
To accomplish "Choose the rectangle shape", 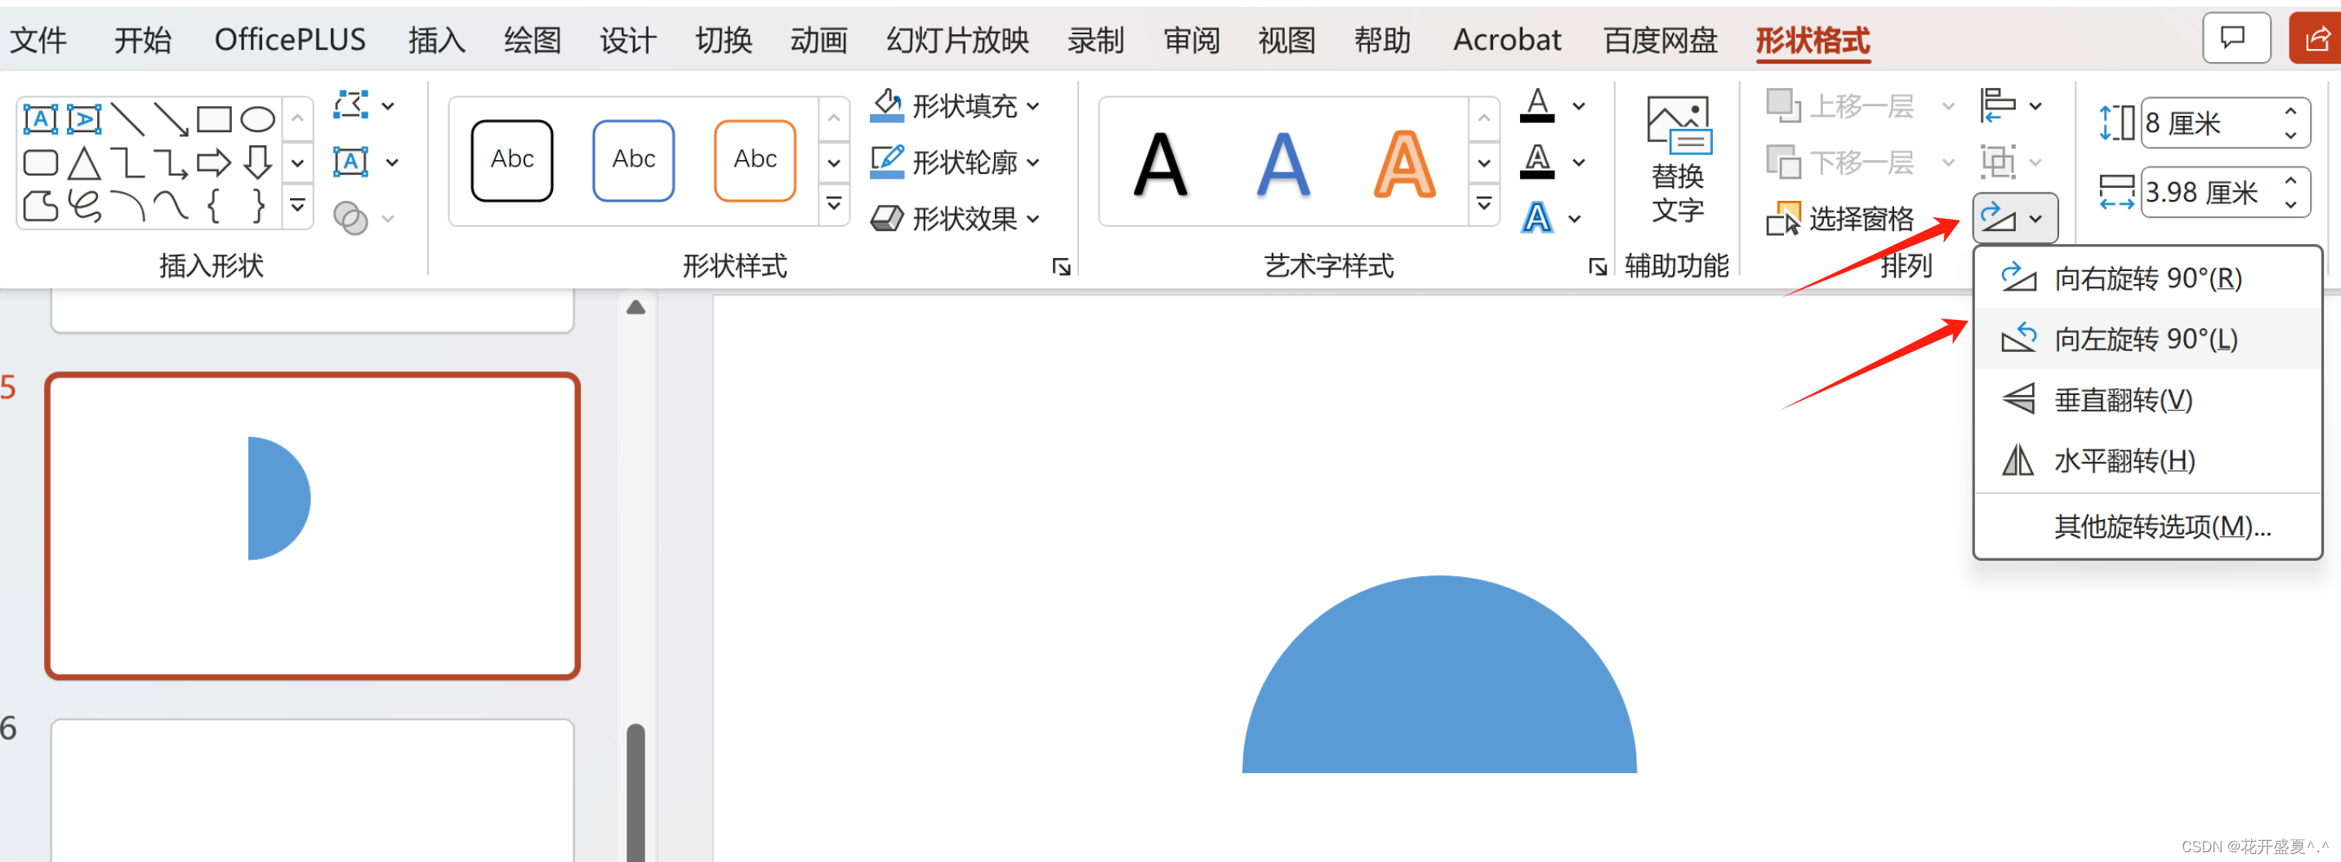I will (x=215, y=119).
